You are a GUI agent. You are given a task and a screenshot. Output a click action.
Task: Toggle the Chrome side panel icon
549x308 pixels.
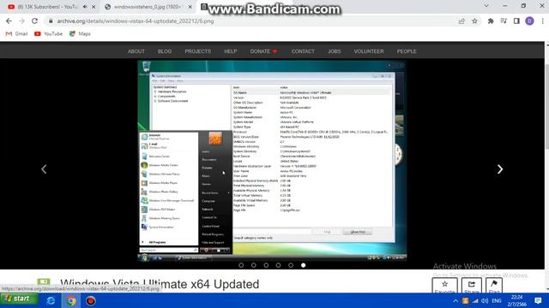516,21
